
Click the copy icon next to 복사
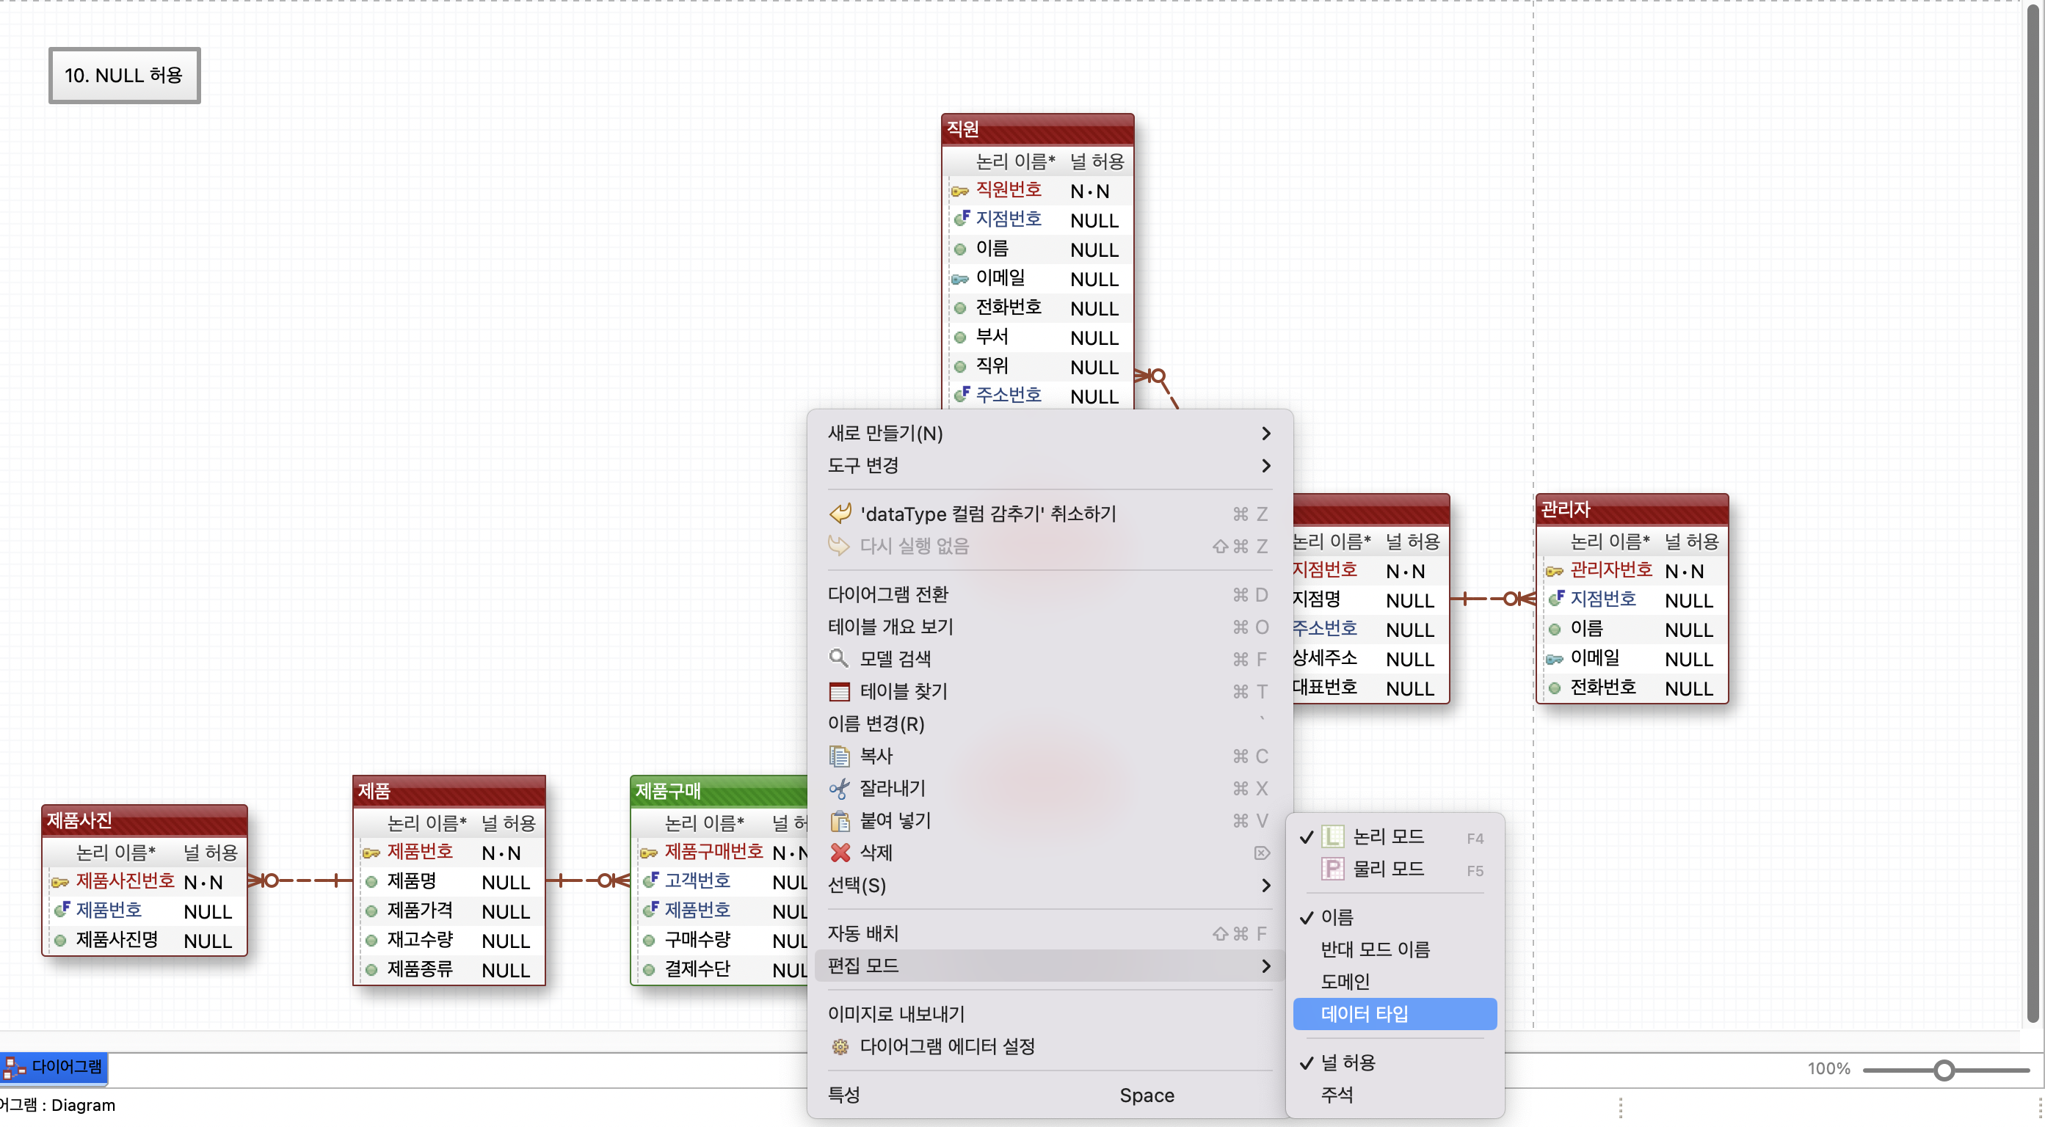839,756
